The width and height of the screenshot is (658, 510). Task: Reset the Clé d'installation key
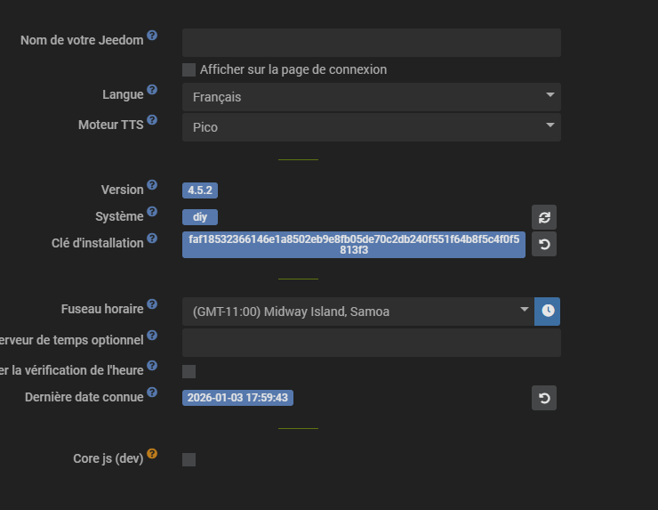pyautogui.click(x=544, y=244)
